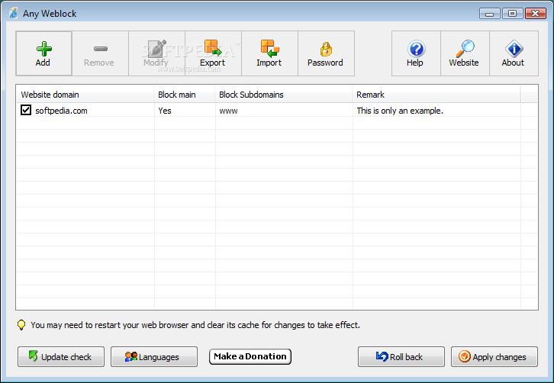Sort by the Block Subdomains column header

[x=283, y=95]
